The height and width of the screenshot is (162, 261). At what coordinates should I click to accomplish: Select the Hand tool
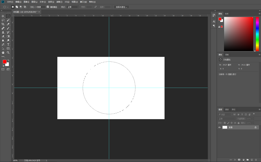3,52
